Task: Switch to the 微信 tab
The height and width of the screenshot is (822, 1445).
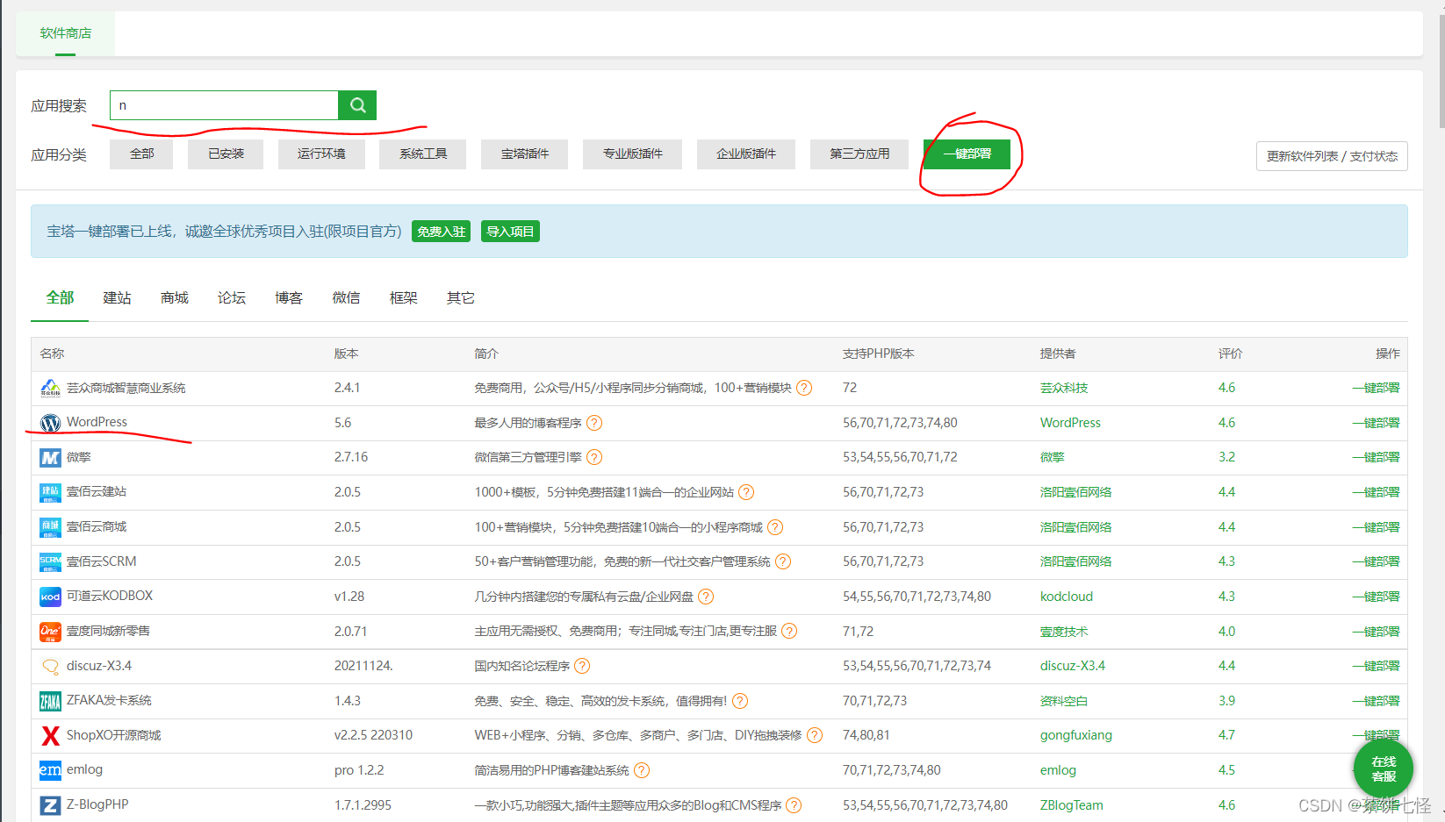Action: coord(346,298)
